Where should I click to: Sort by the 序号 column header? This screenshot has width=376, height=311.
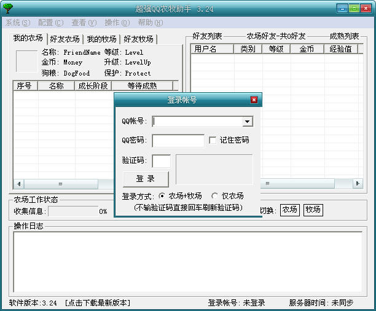[x=25, y=85]
